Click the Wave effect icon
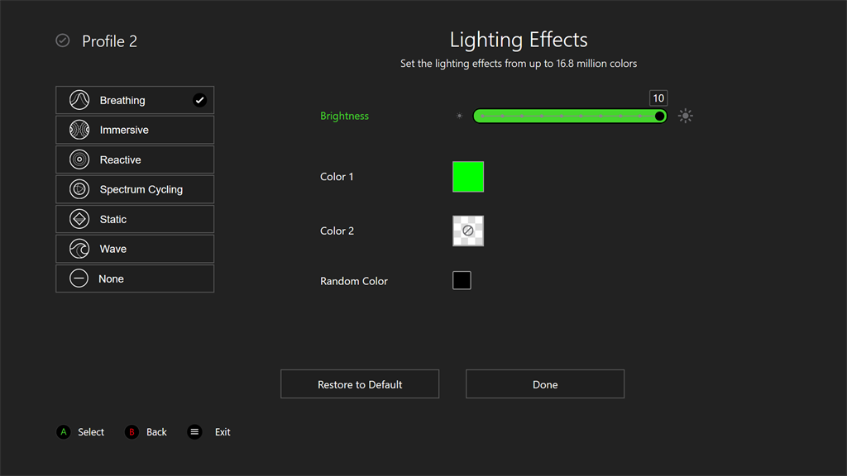The image size is (847, 476). click(x=79, y=249)
